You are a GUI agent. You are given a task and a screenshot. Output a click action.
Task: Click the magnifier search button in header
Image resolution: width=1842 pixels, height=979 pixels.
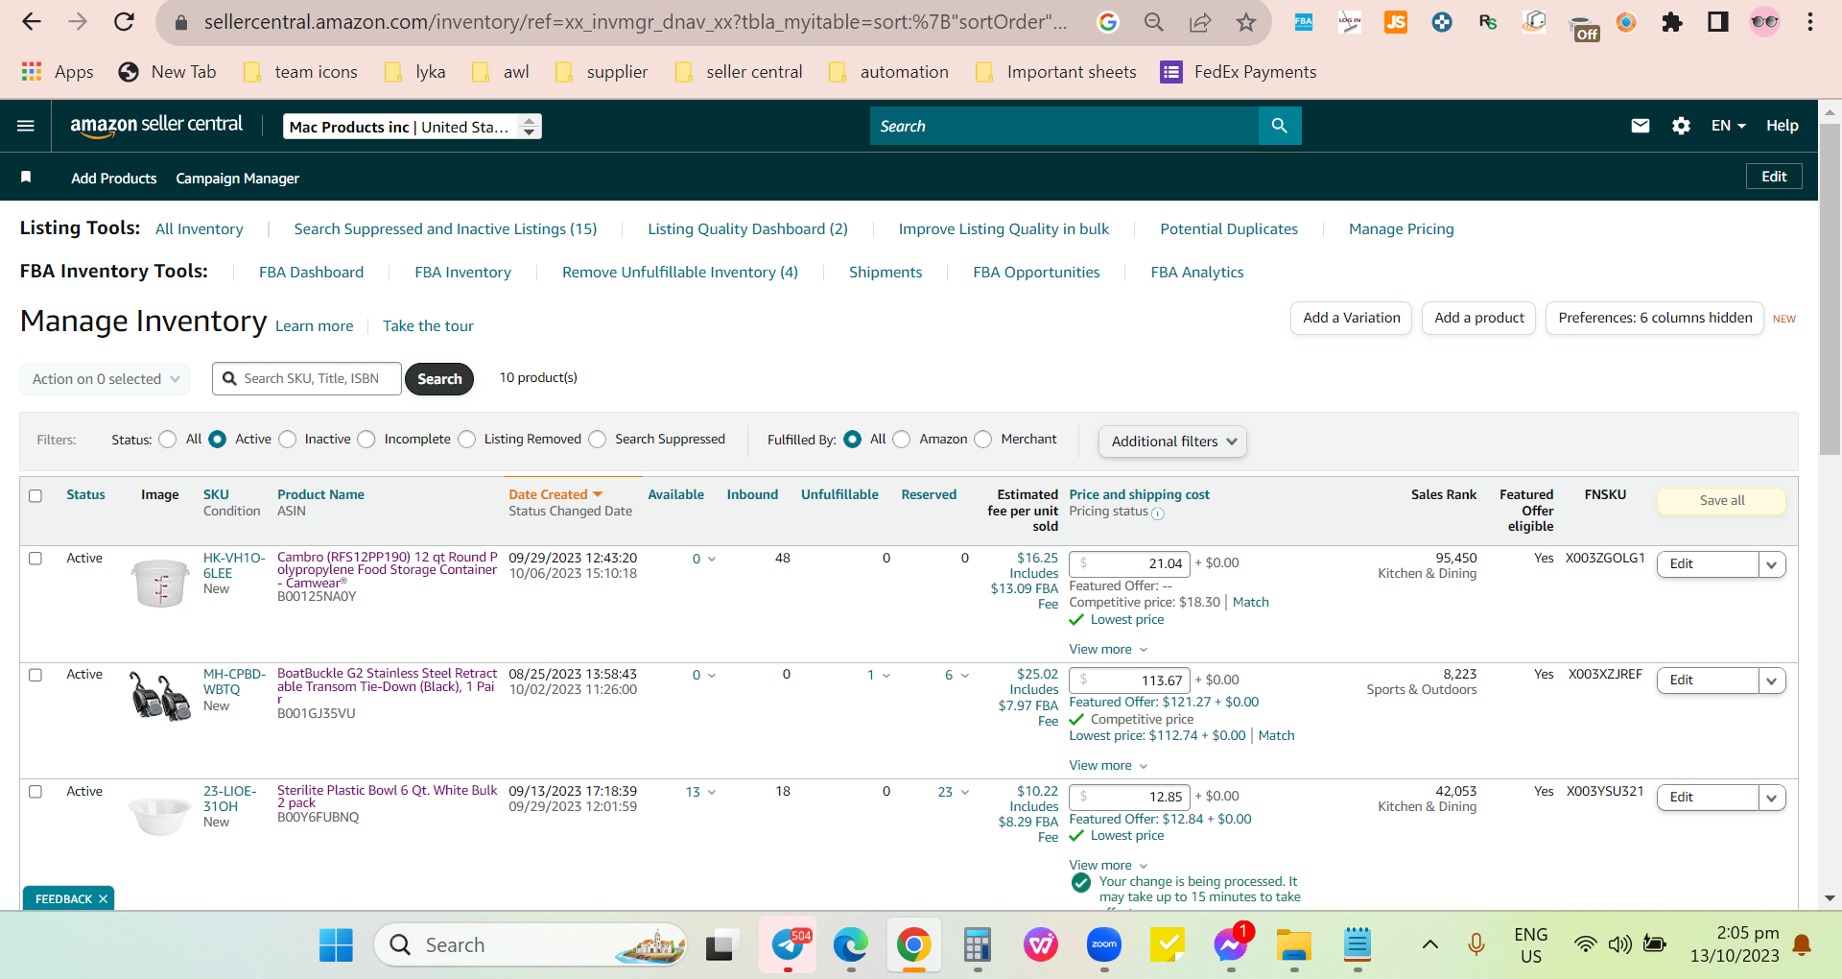tap(1279, 126)
